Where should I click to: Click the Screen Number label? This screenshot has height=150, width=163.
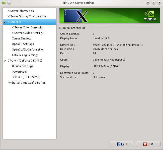70,34
